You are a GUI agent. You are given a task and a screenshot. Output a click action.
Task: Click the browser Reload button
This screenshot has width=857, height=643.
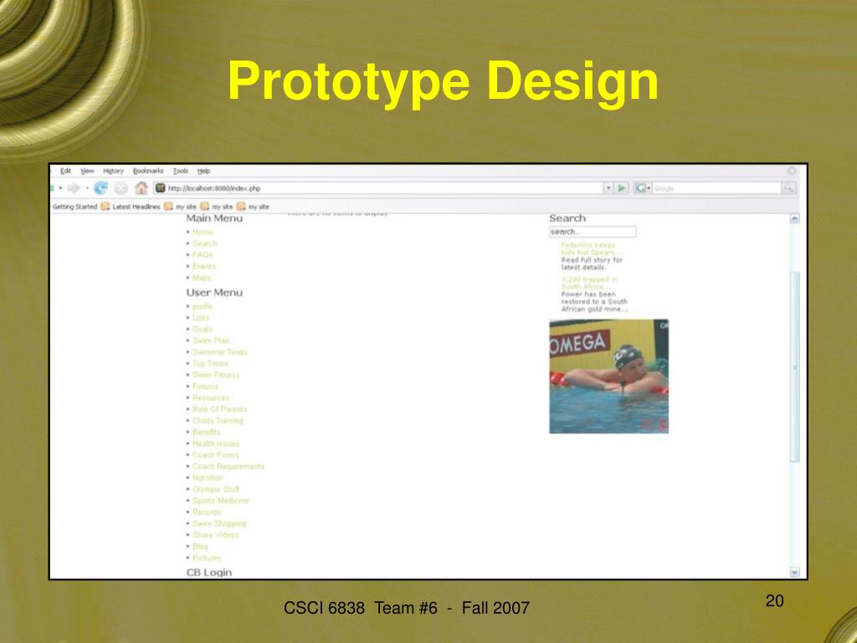pos(100,188)
